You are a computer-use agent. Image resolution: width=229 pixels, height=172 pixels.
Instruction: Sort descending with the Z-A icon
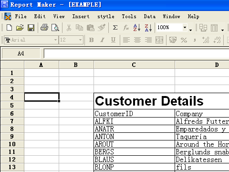pyautogui.click(x=148, y=28)
